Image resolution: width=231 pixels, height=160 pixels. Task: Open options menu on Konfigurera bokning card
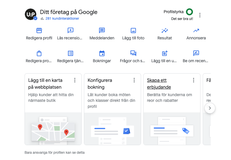click(x=134, y=80)
